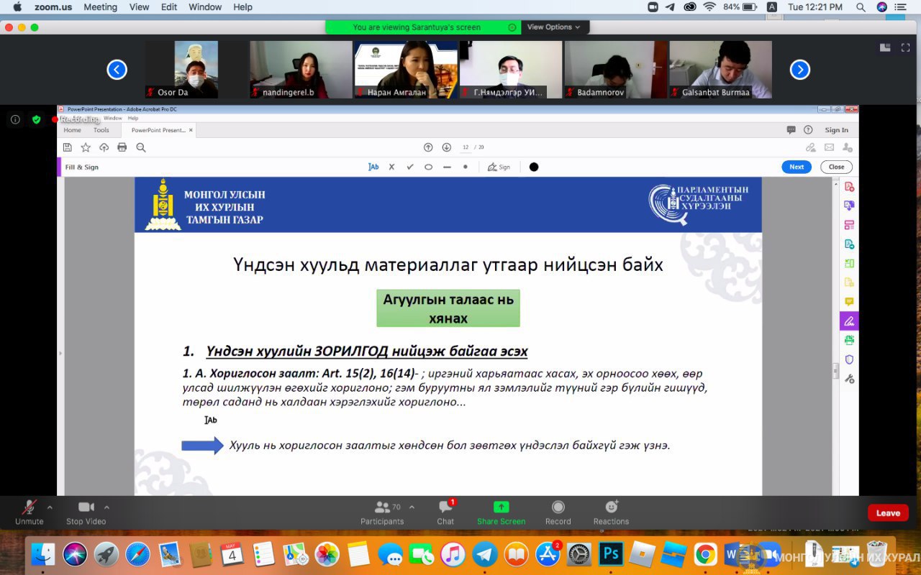Open the black color swatch in Fill & Sign
Screen dimensions: 921x575
[x=534, y=167]
